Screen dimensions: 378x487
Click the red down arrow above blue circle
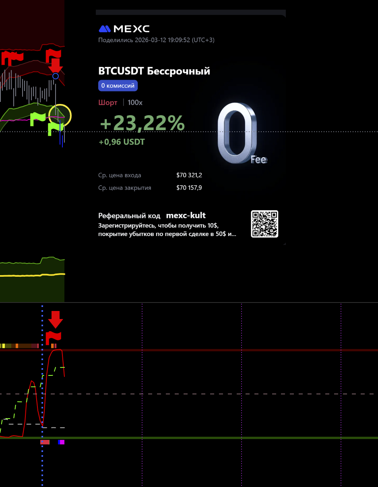pyautogui.click(x=56, y=65)
